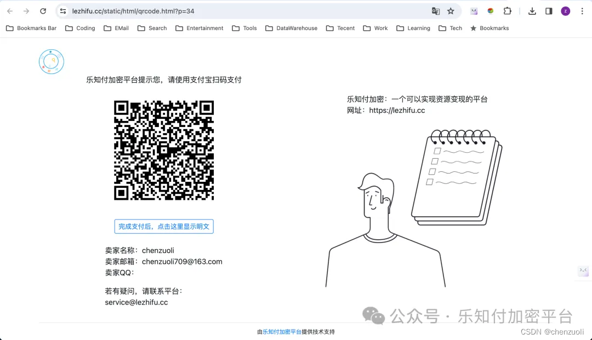The width and height of the screenshot is (592, 340).
Task: Open the Work bookmarks folder
Action: click(x=375, y=28)
